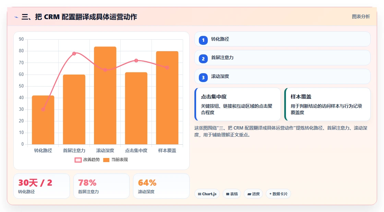Click the 64% stat value

[x=147, y=183]
